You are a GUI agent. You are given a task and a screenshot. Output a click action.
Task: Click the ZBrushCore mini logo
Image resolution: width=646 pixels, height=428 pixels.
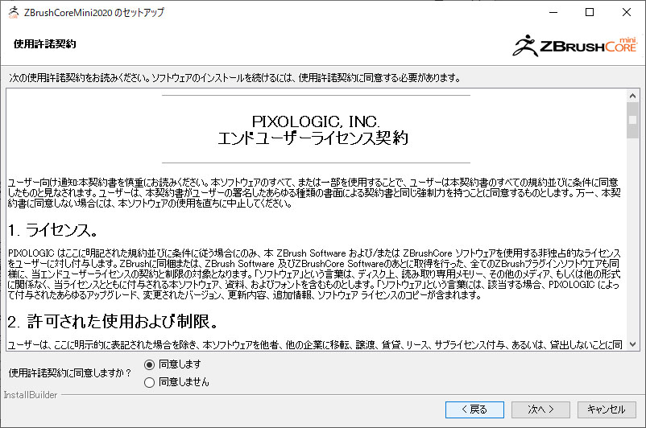575,46
